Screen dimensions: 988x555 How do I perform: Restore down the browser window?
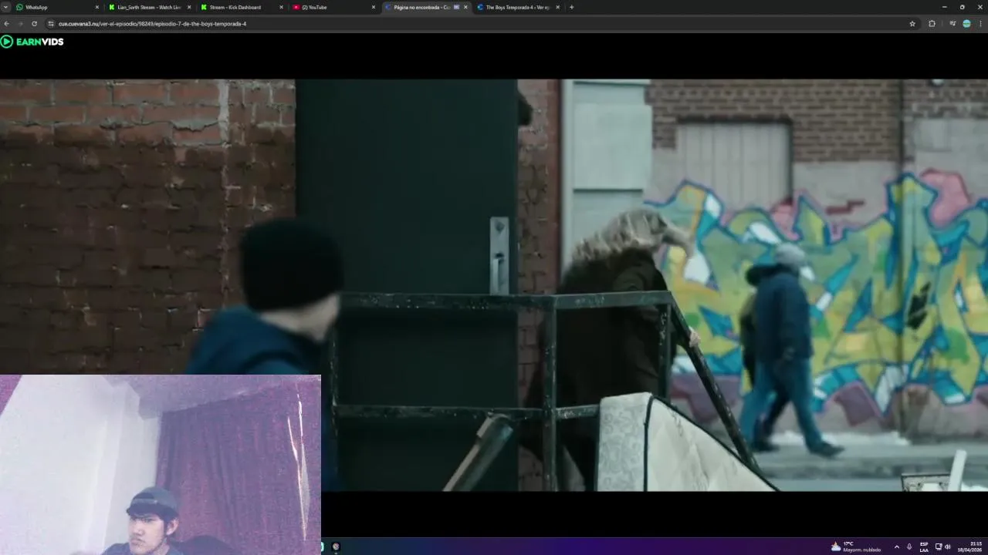point(962,7)
